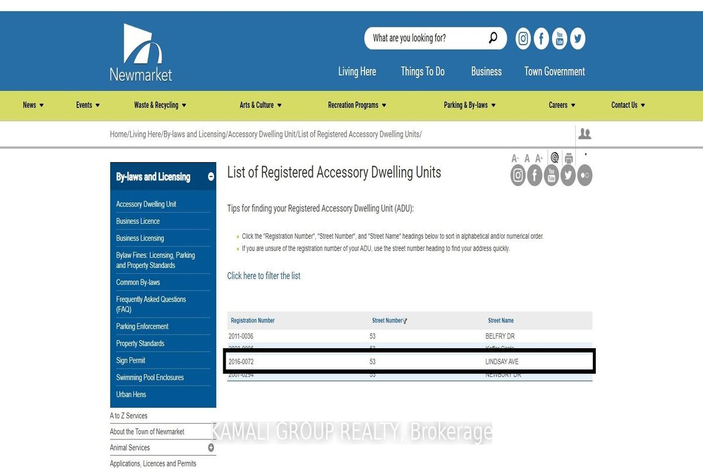
Task: Open Bylaw Fines sidebar link
Action: pos(156,260)
